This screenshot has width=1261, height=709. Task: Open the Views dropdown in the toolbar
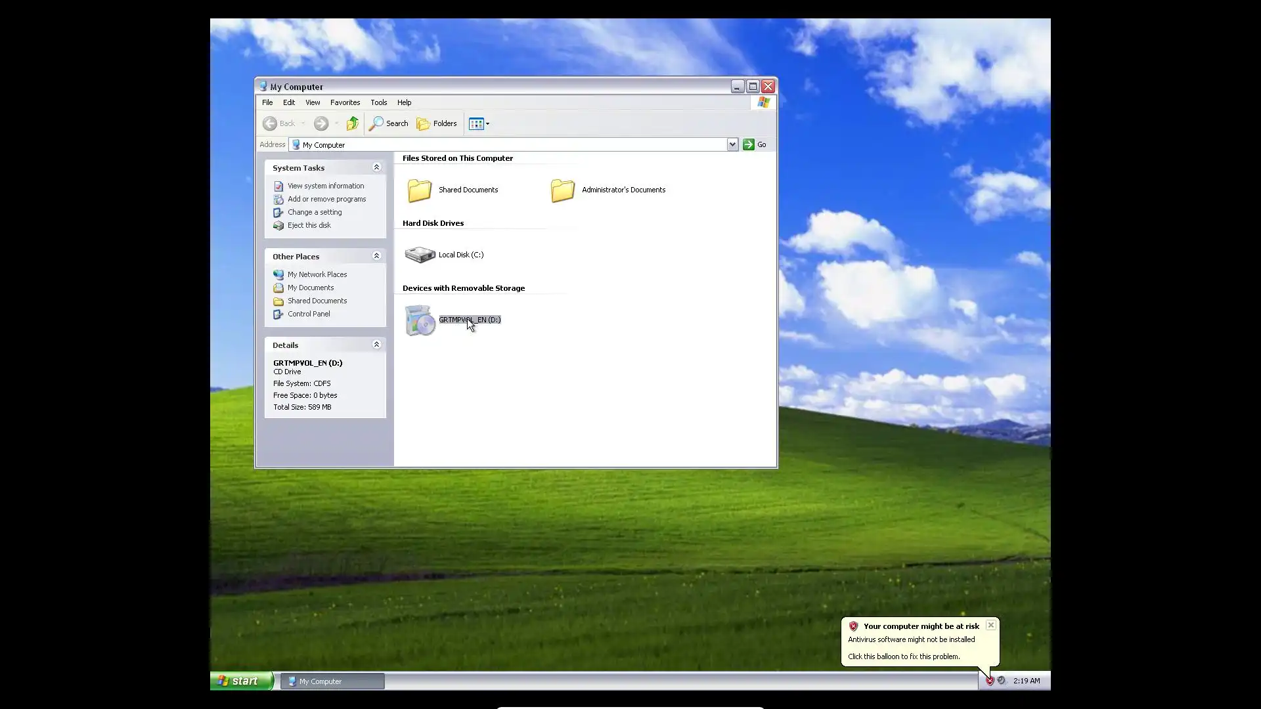[x=479, y=123]
